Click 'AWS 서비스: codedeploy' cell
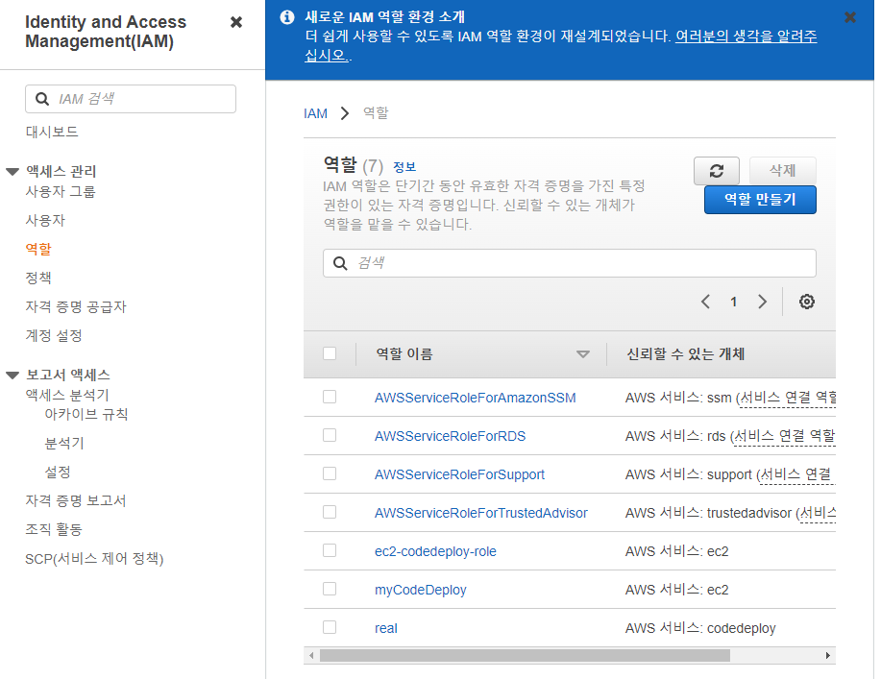This screenshot has width=881, height=679. pyautogui.click(x=700, y=628)
